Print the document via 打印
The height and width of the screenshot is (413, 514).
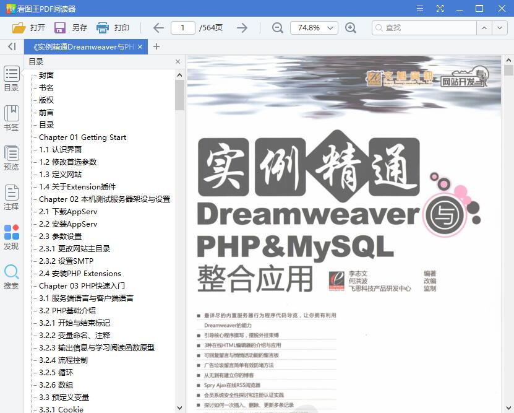(x=113, y=28)
